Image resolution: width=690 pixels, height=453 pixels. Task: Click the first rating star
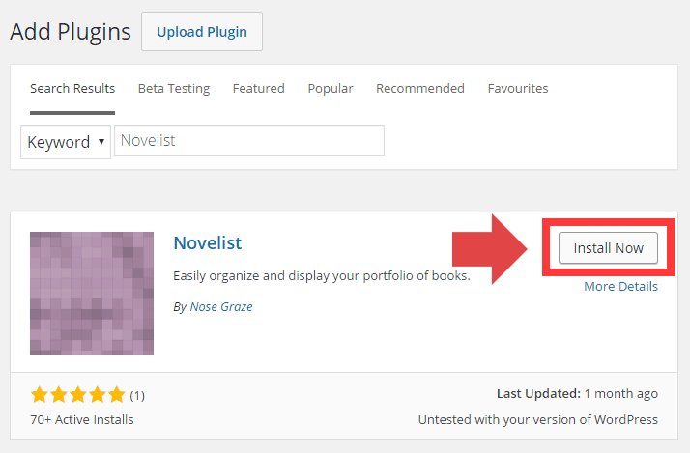point(40,394)
